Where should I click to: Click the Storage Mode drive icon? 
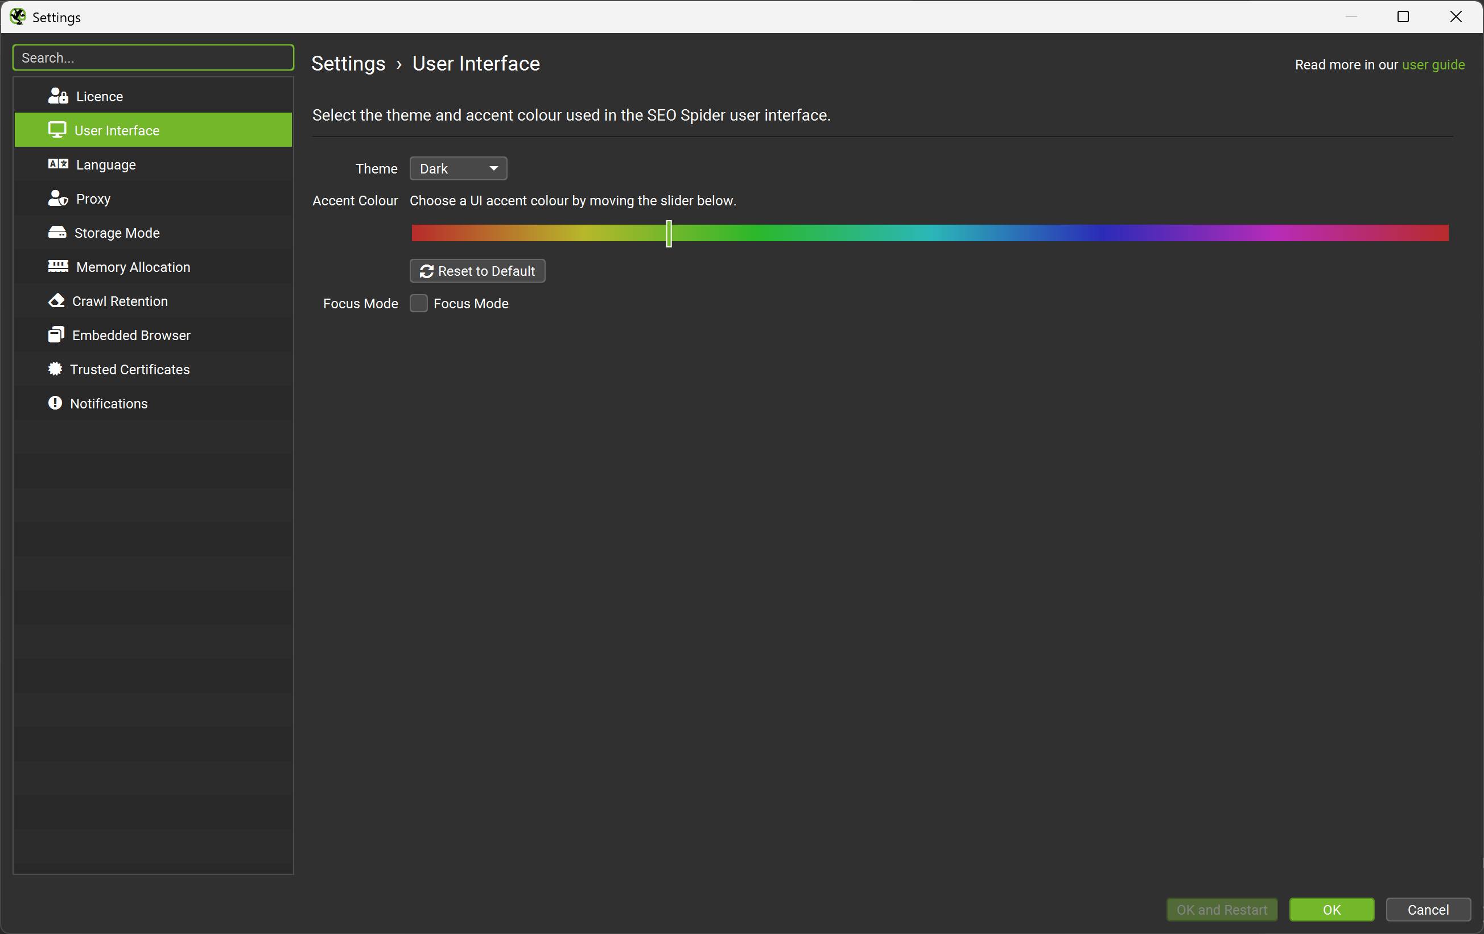[57, 232]
